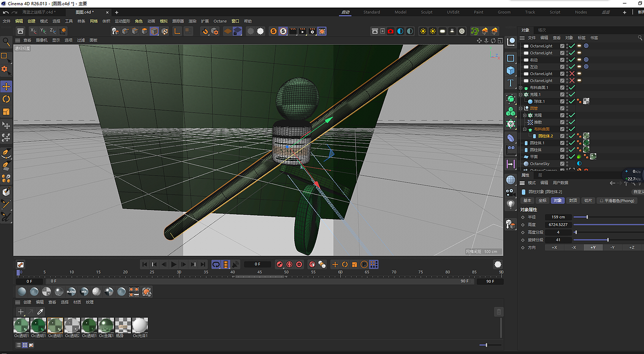Toggle enable check for 球体.1
Image resolution: width=644 pixels, height=354 pixels.
[572, 101]
